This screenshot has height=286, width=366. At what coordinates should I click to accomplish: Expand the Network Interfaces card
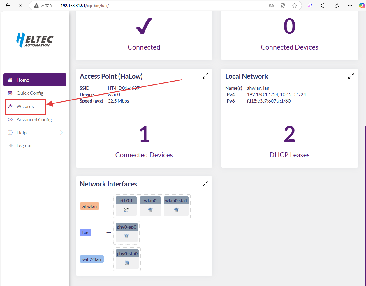[x=205, y=183]
